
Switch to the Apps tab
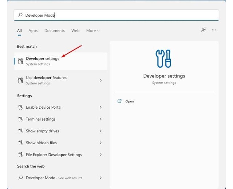33,31
